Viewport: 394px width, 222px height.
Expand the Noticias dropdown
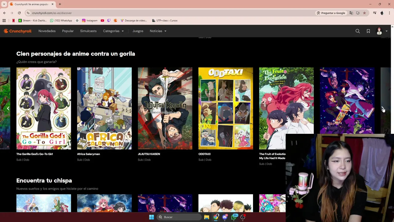(158, 31)
